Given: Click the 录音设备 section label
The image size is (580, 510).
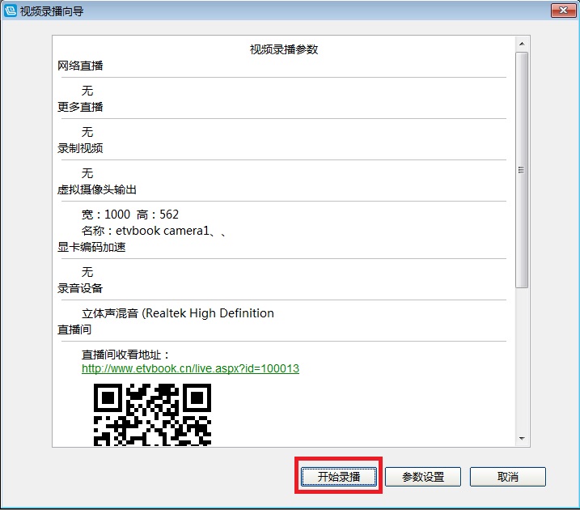Looking at the screenshot, I should (80, 288).
